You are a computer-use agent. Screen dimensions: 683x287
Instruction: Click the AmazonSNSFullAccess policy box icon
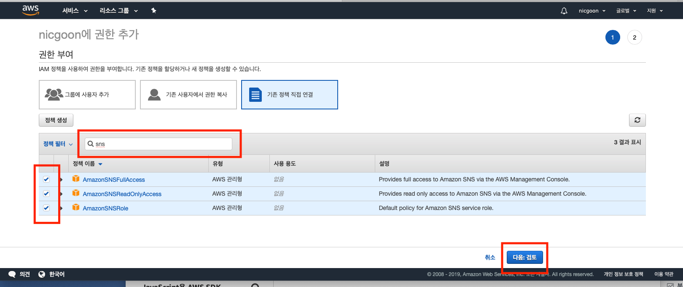coord(76,179)
